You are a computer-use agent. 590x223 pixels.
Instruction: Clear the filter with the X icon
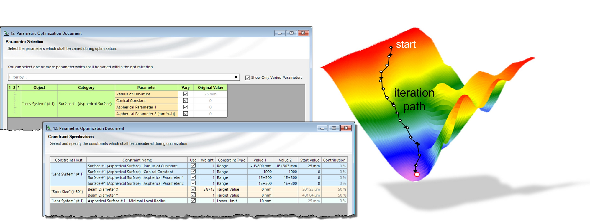click(236, 77)
